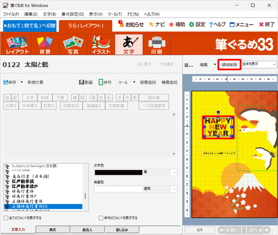The height and width of the screenshot is (235, 278).
Task: Open the 表示(V) menu
Action: pos(96,14)
